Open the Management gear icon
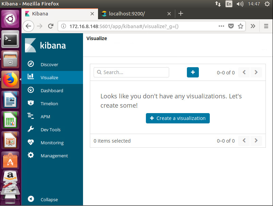Screen dimensions: 273x206 [x=31, y=155]
